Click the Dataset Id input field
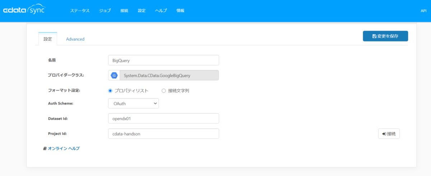431x176 pixels. (x=163, y=118)
